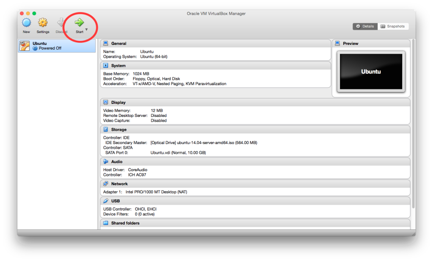The width and height of the screenshot is (433, 261).
Task: Click the Ubuntu VM icon in sidebar
Action: [x=25, y=45]
